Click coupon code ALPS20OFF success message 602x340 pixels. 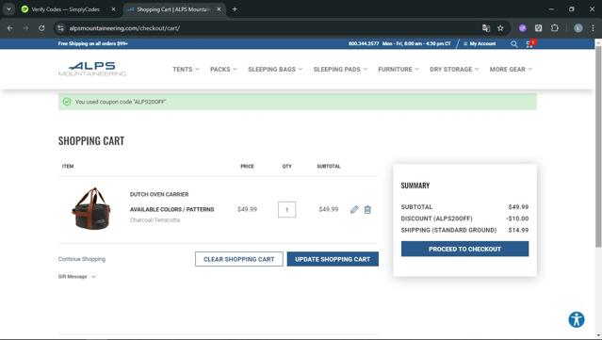click(x=297, y=102)
